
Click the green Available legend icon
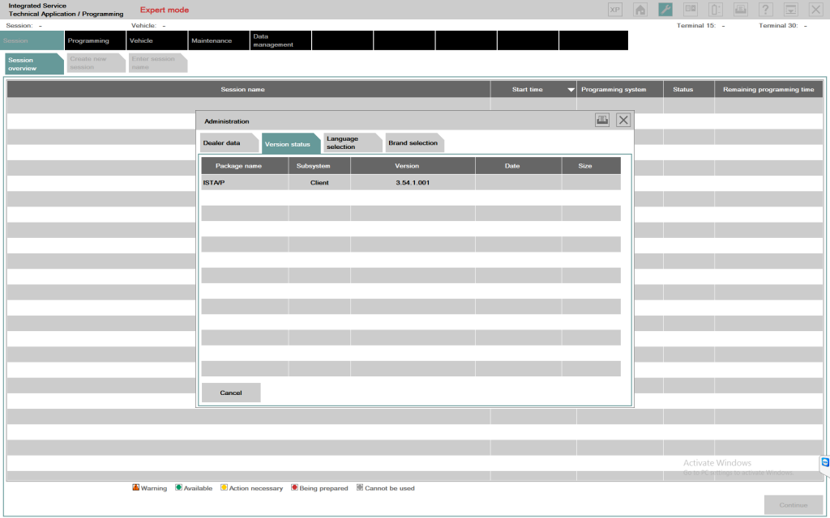(x=178, y=487)
